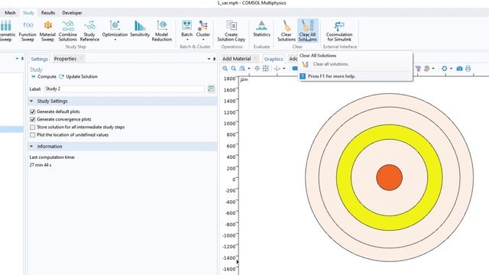The image size is (489, 275).
Task: Switch to the Add Material tab
Action: pos(236,59)
